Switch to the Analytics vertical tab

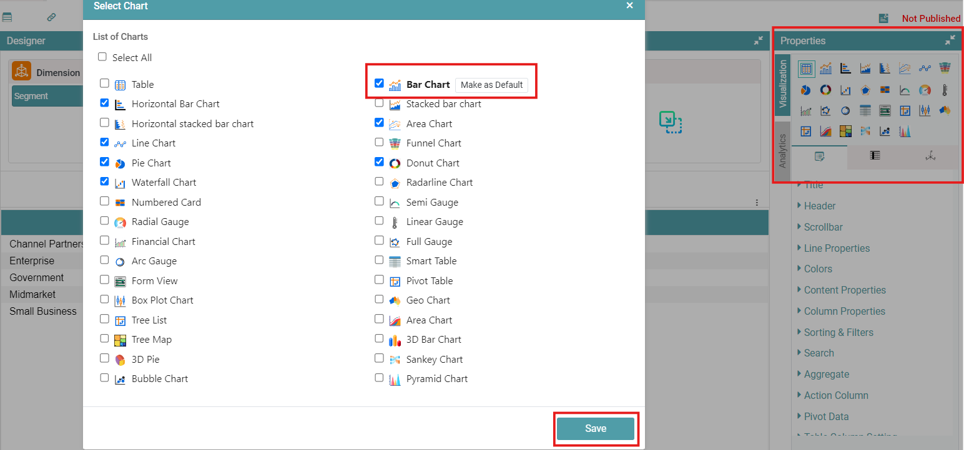pos(782,151)
